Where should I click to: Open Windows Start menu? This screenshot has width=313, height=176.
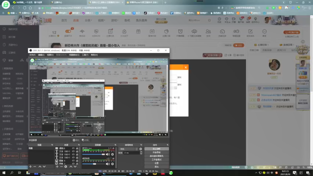click(x=4, y=173)
